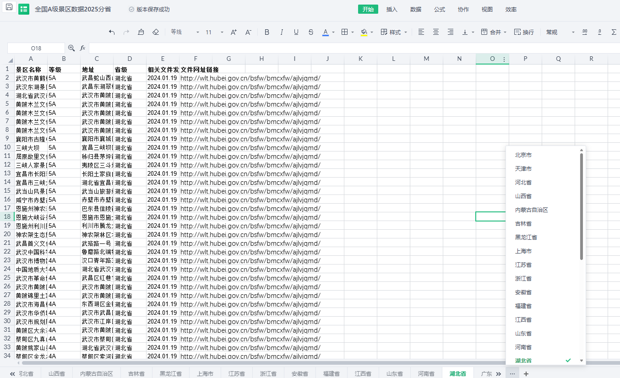The width and height of the screenshot is (620, 378).
Task: Click the vertical bottom align icon
Action: point(465,32)
